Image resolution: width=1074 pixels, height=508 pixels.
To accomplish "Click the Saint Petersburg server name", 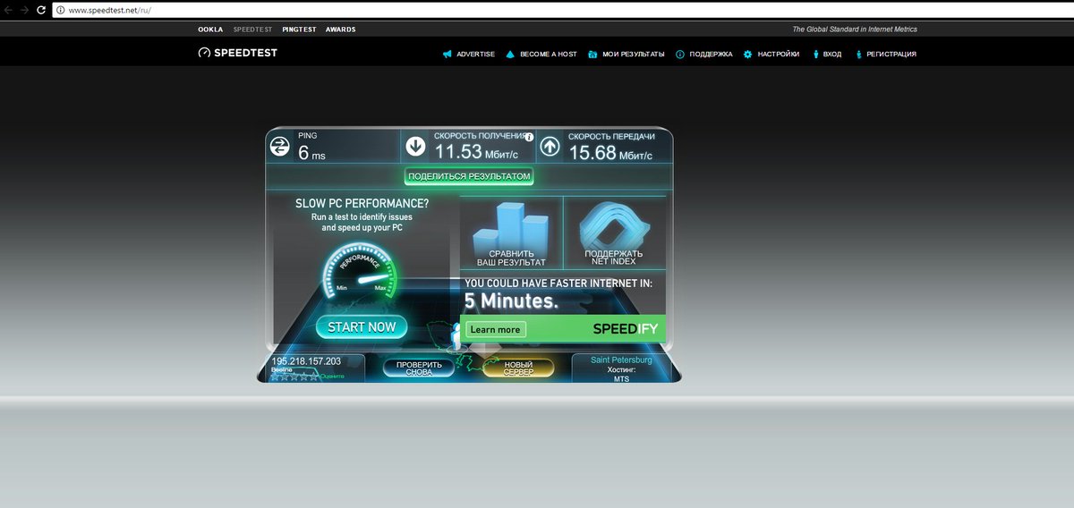I will [621, 360].
